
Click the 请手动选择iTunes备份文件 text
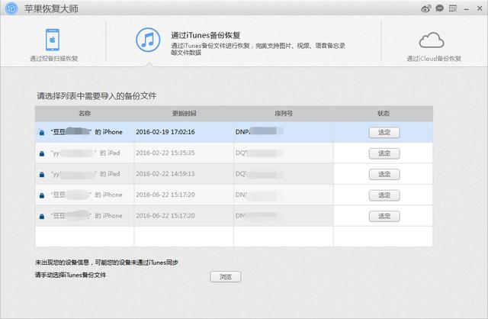[70, 275]
